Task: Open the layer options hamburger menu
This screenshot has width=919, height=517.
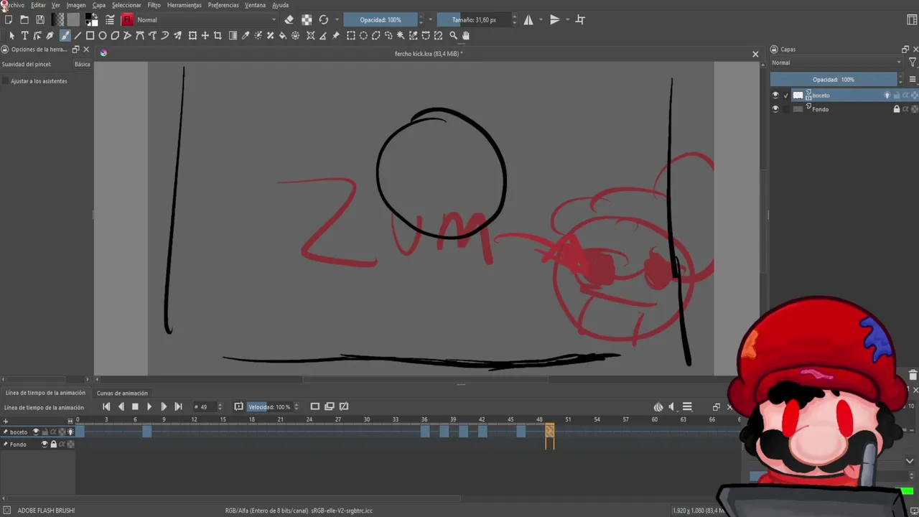Action: point(913,79)
